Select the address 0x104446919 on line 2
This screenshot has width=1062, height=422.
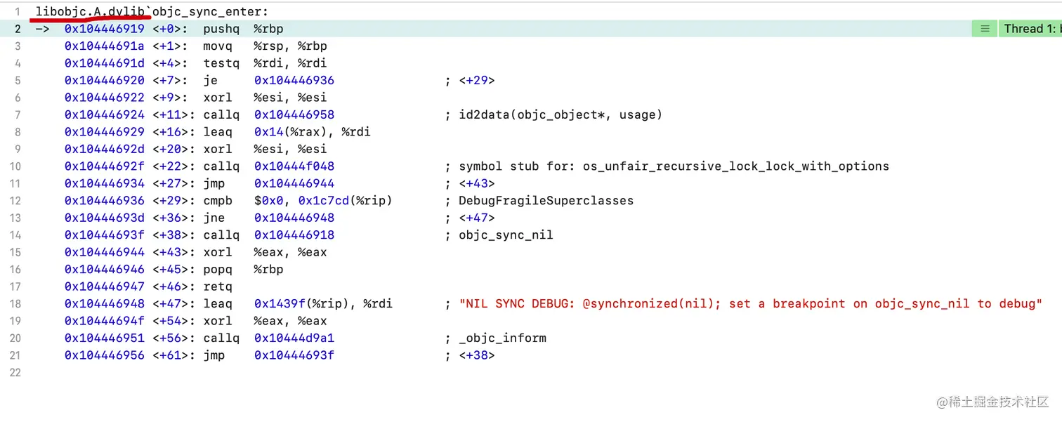(x=104, y=28)
